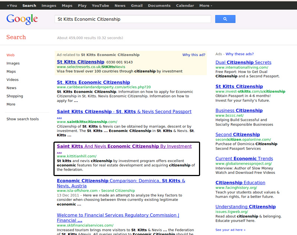Go to Images in the top navigation bar
The image size is (297, 235).
49,6
